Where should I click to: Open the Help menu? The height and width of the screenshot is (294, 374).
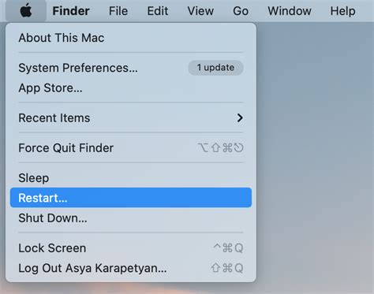(342, 11)
